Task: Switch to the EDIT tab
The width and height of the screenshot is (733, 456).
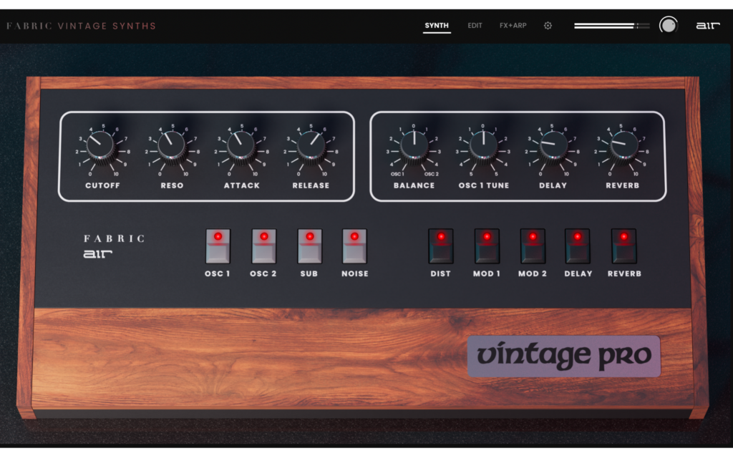Action: point(475,25)
